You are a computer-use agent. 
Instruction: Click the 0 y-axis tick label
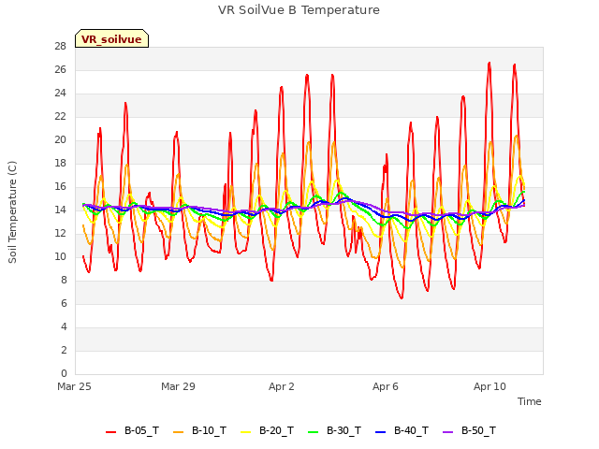click(x=64, y=373)
